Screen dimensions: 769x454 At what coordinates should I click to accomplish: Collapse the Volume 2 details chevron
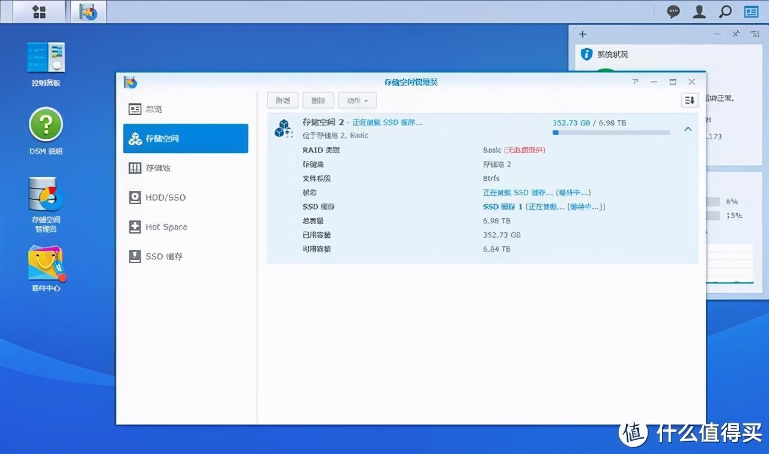coord(688,129)
